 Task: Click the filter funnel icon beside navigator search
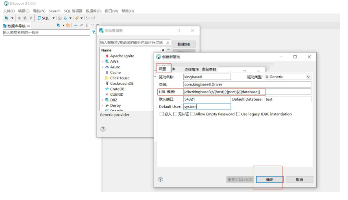click(94, 32)
